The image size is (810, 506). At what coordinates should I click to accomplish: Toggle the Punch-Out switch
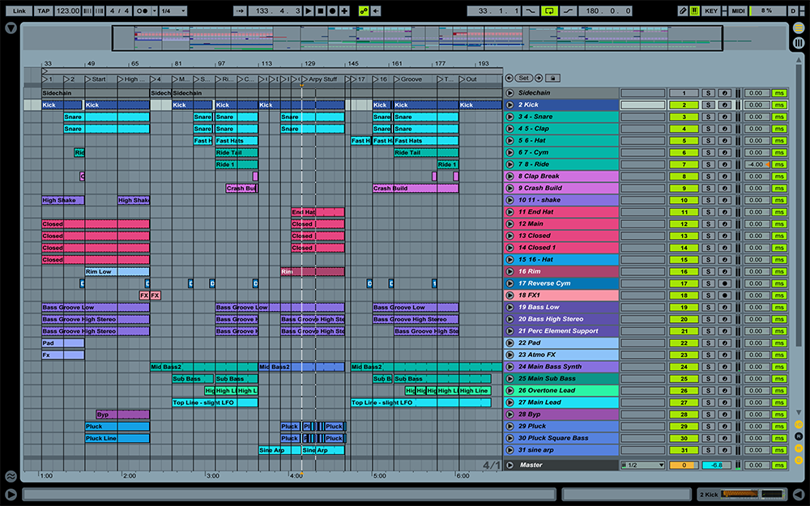pyautogui.click(x=569, y=11)
